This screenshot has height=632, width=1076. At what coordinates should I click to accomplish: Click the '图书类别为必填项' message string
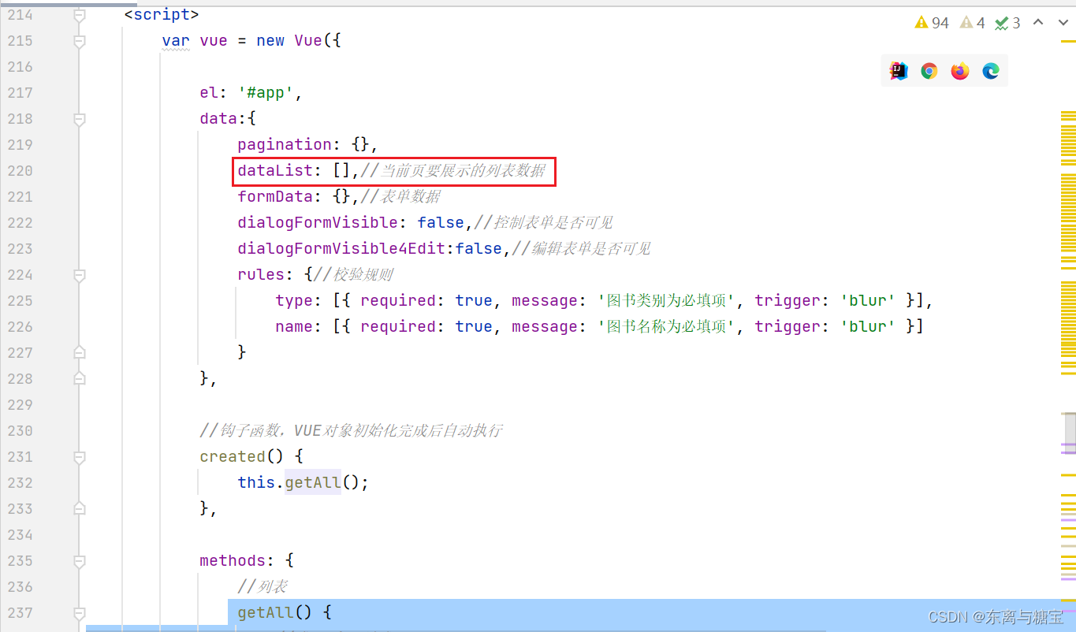(x=668, y=301)
